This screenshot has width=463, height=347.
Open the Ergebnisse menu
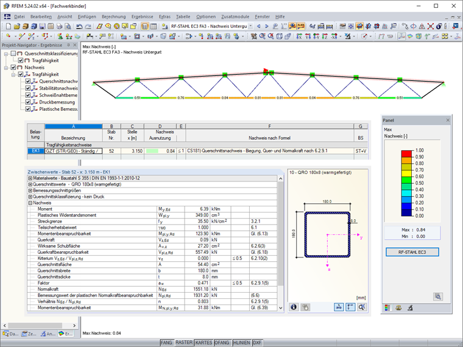(143, 17)
